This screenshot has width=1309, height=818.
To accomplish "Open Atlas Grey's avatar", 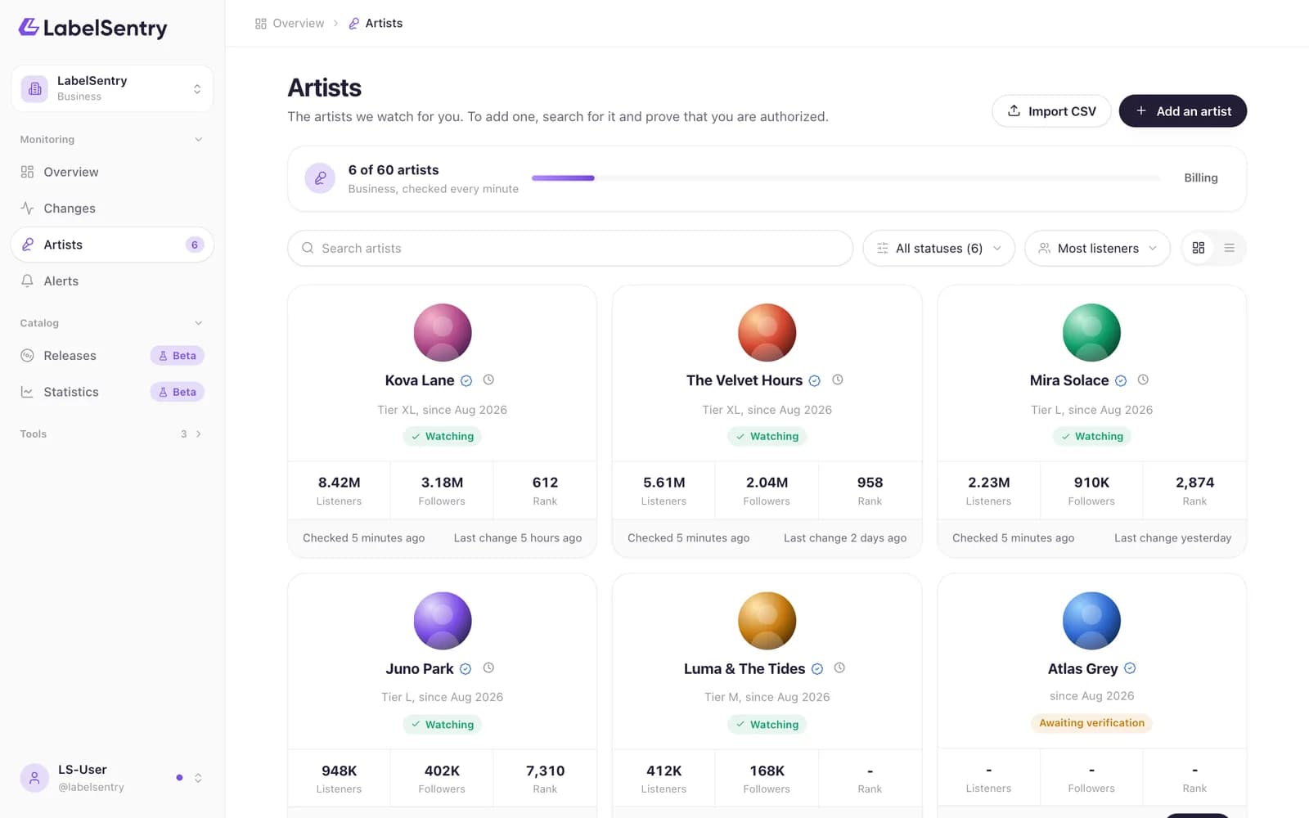I will point(1091,621).
